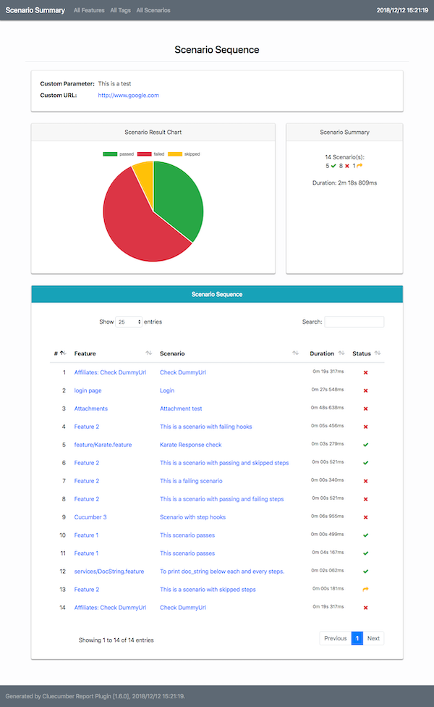Open scenario with passing and failing steps

tap(222, 499)
